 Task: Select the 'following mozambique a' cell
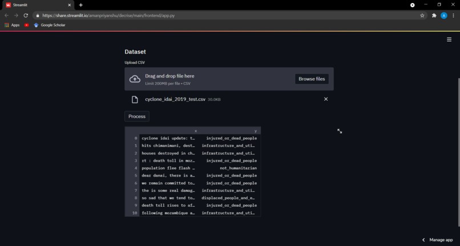pos(168,213)
